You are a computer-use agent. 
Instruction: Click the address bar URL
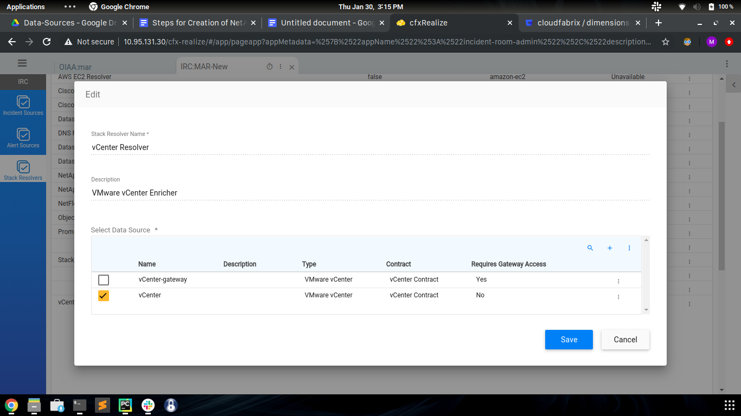[387, 42]
